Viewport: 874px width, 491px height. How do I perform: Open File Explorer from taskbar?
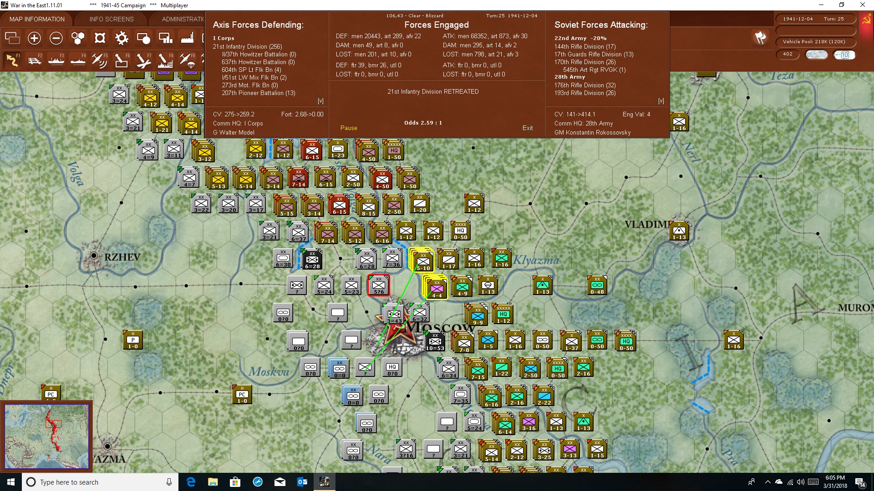click(x=213, y=482)
